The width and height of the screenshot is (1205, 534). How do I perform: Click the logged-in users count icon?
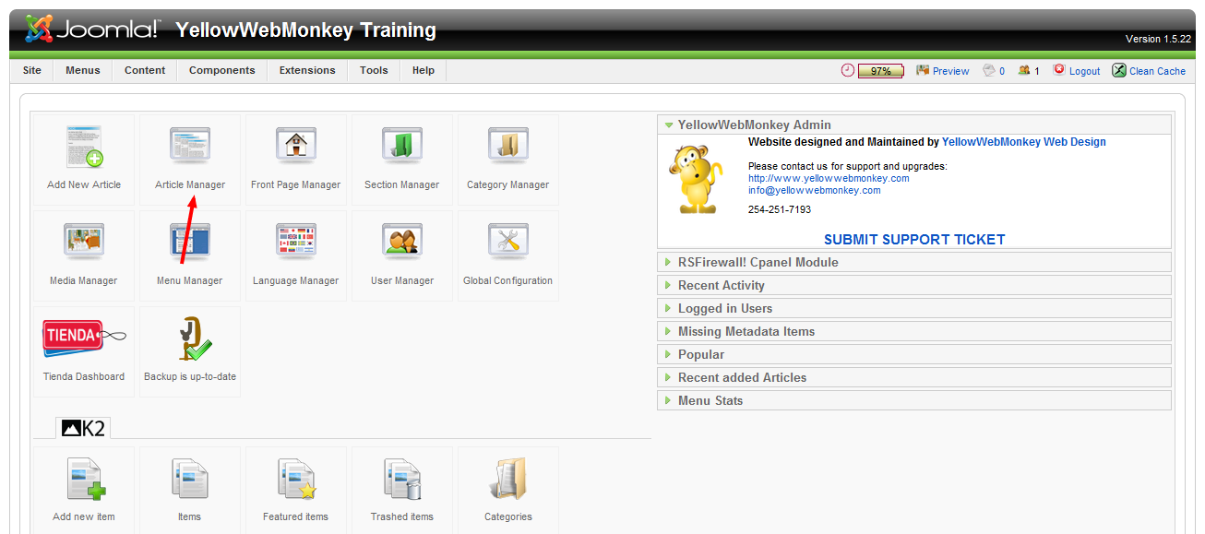pos(1024,70)
